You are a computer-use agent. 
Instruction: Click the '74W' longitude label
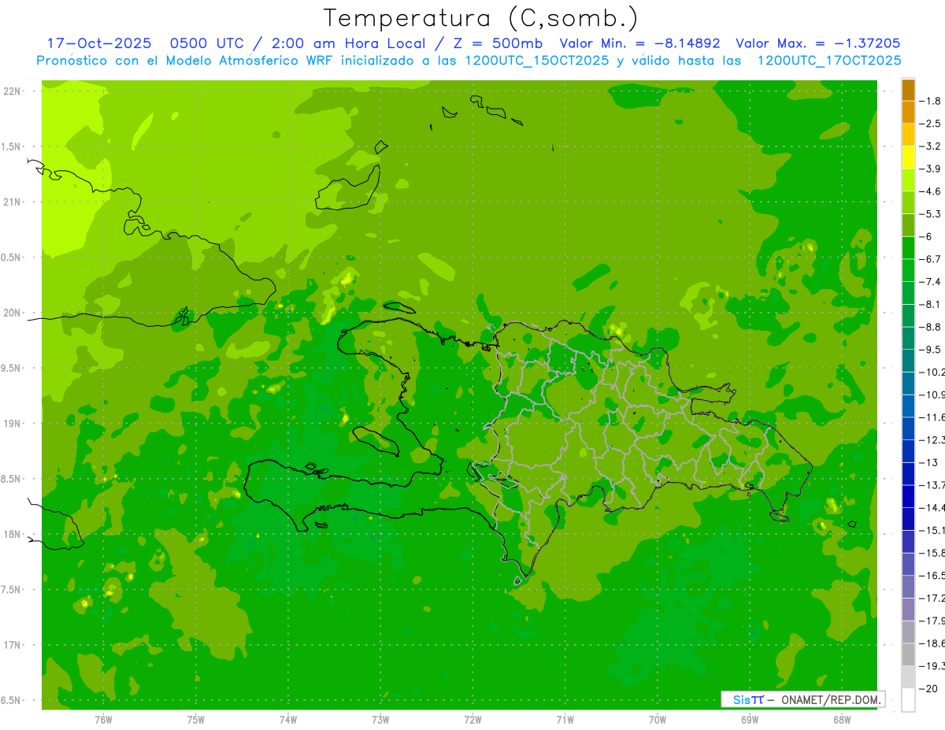click(x=287, y=719)
